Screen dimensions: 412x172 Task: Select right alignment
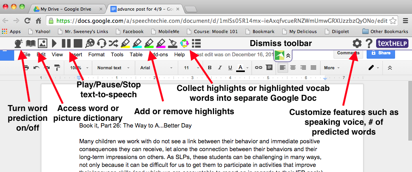point(303,68)
